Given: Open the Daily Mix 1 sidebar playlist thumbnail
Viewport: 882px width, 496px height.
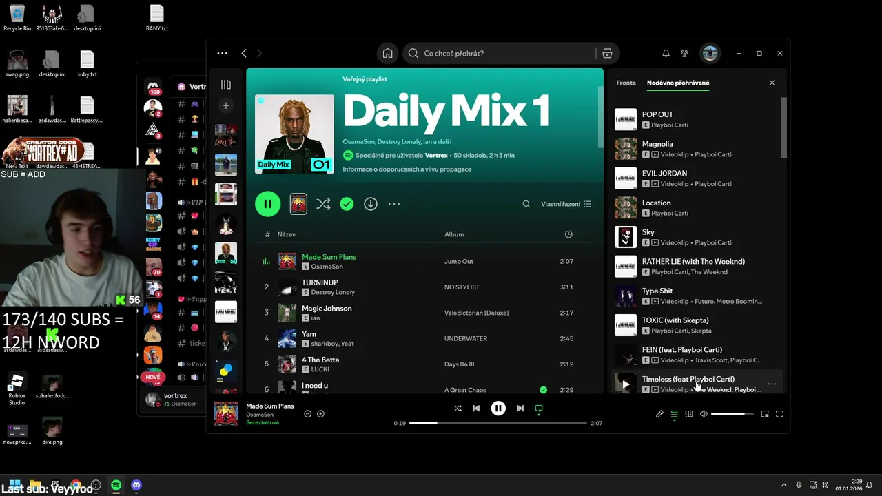Looking at the screenshot, I should [x=226, y=254].
